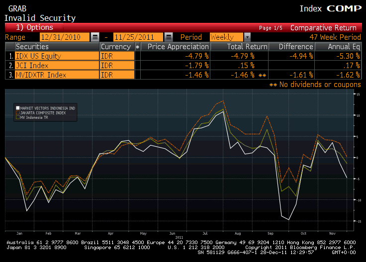Click the Page 1/5 indicator
The width and height of the screenshot is (366, 262).
(271, 28)
